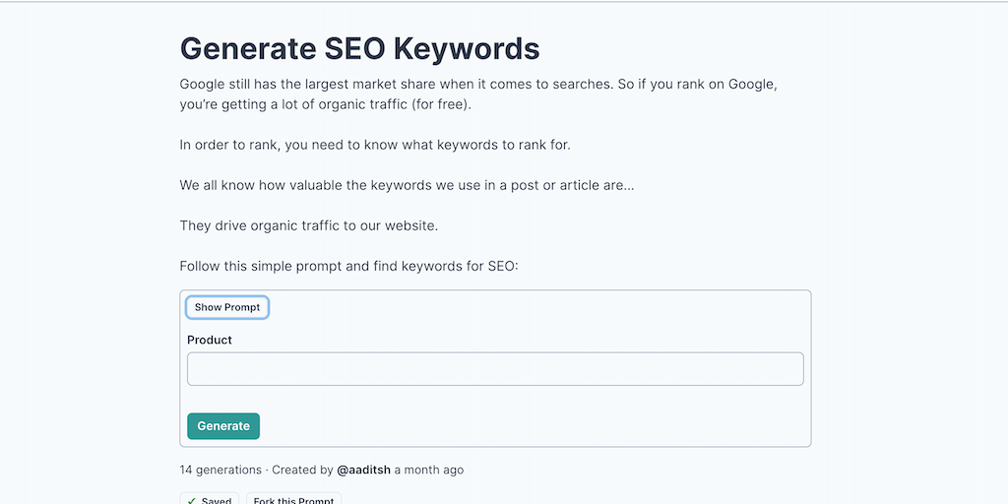Image resolution: width=1008 pixels, height=504 pixels.
Task: Click the 14 generations count text
Action: coord(220,470)
